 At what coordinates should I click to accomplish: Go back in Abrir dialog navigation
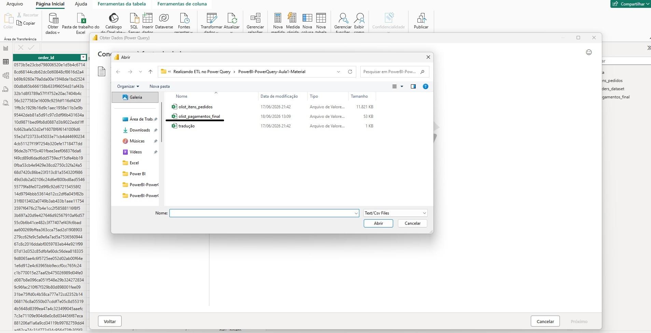coord(118,72)
